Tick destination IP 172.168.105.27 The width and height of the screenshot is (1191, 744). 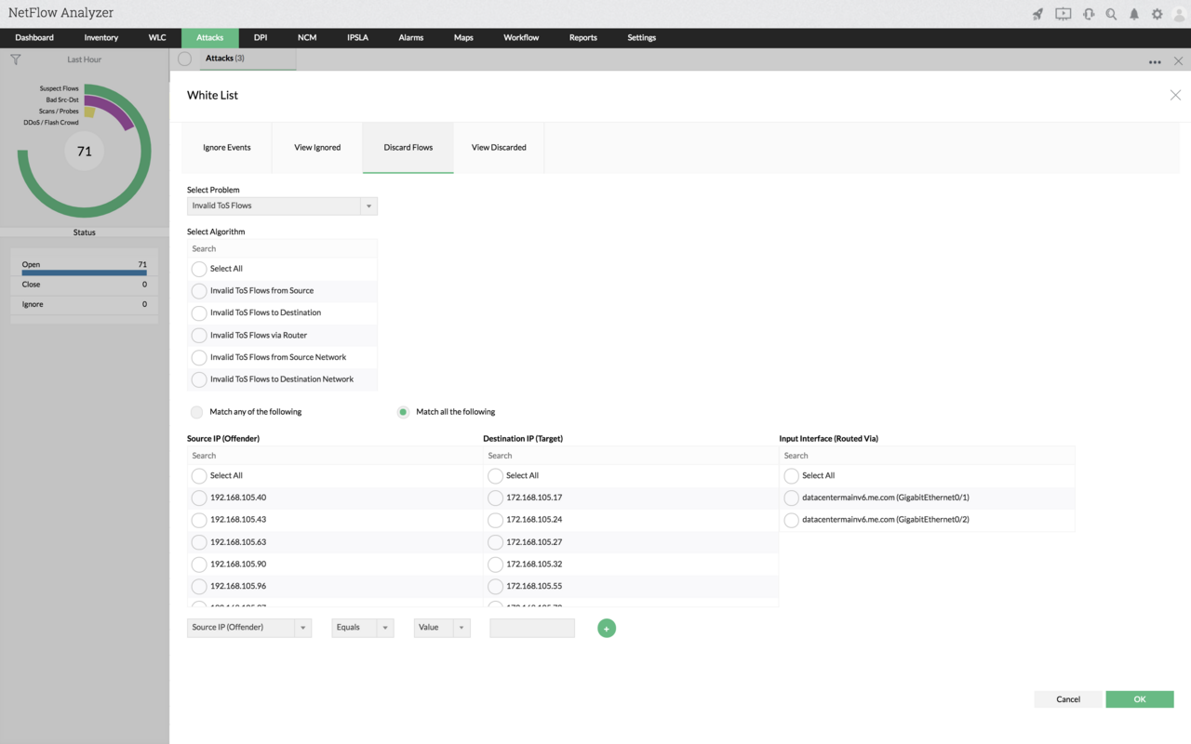(495, 542)
